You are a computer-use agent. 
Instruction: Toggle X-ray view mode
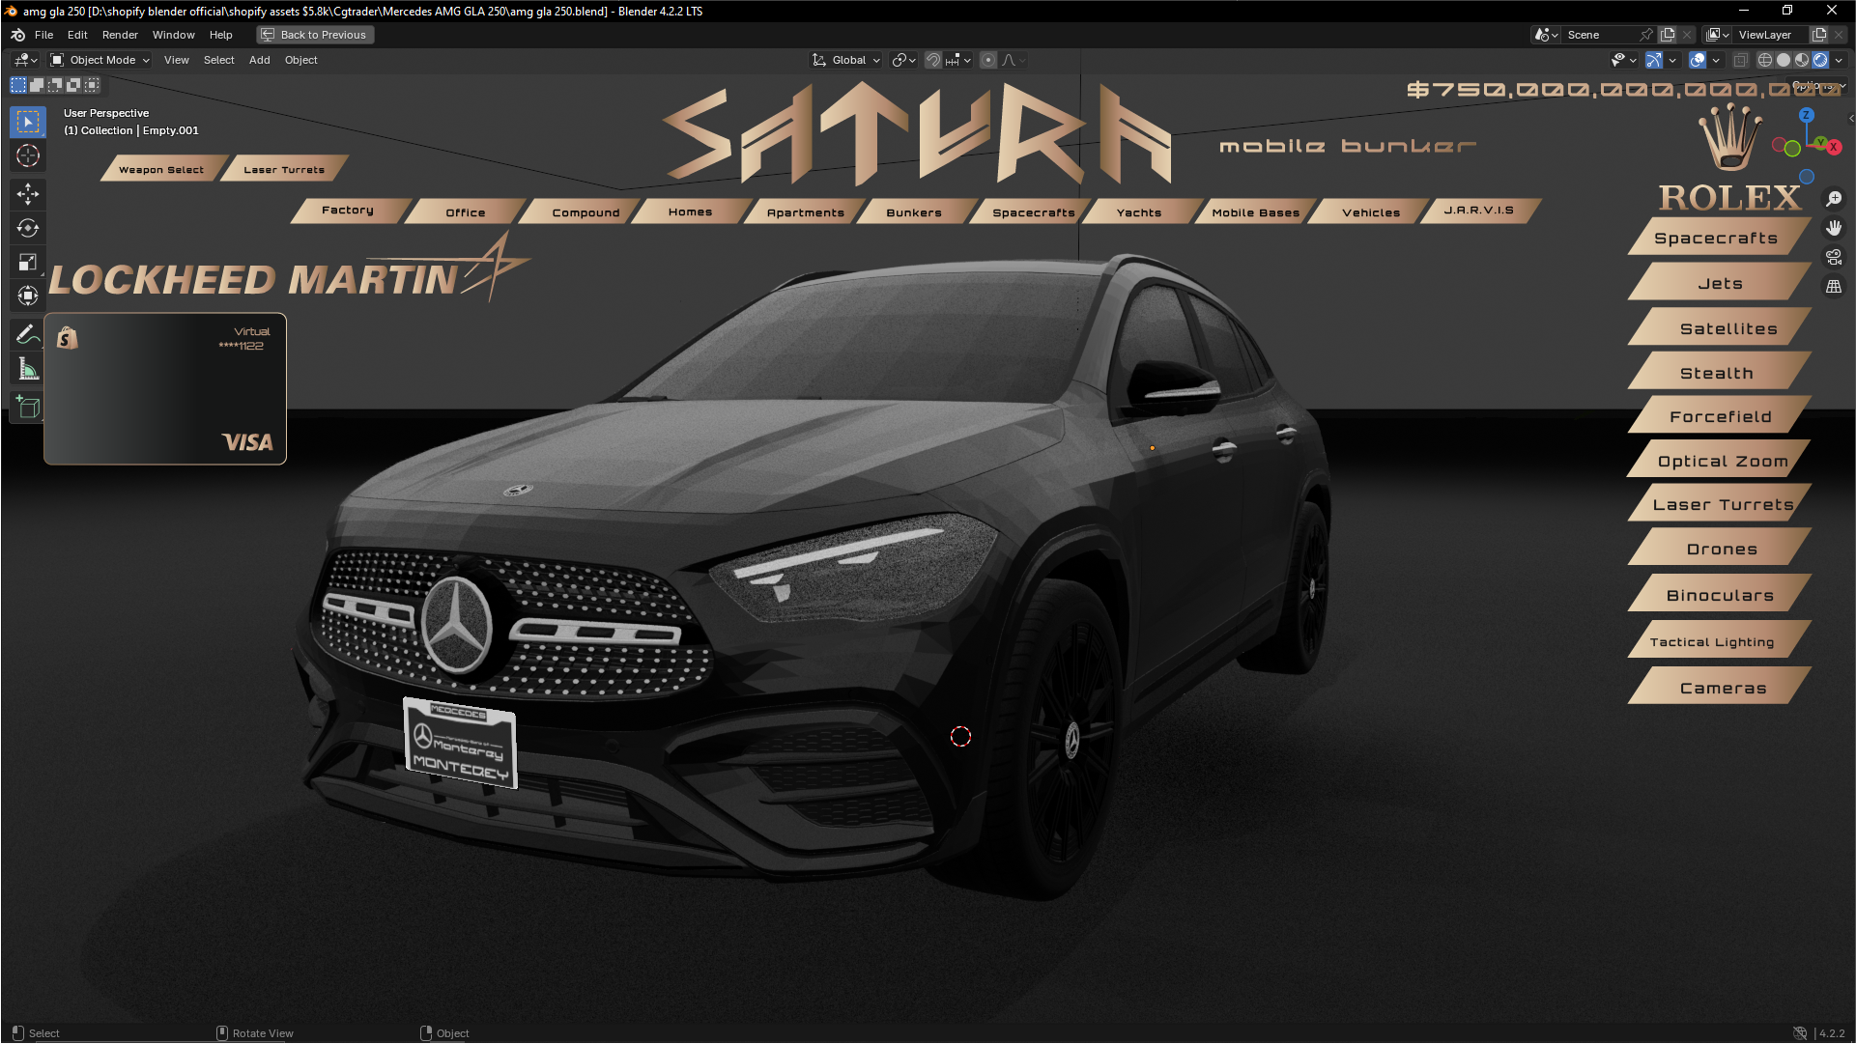(1740, 60)
